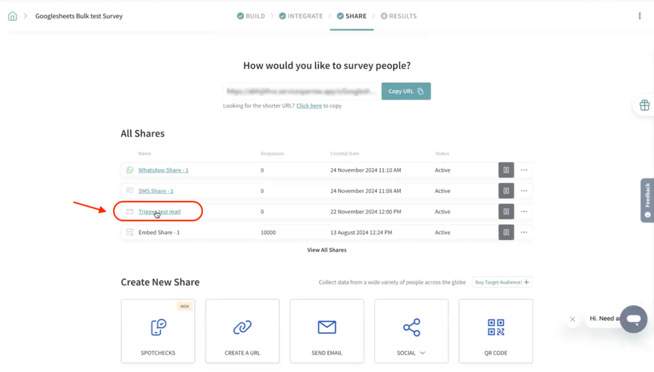Viewport: 654px width, 372px height.
Task: Pause the WhatsApp Share - 1 share
Action: tap(506, 170)
